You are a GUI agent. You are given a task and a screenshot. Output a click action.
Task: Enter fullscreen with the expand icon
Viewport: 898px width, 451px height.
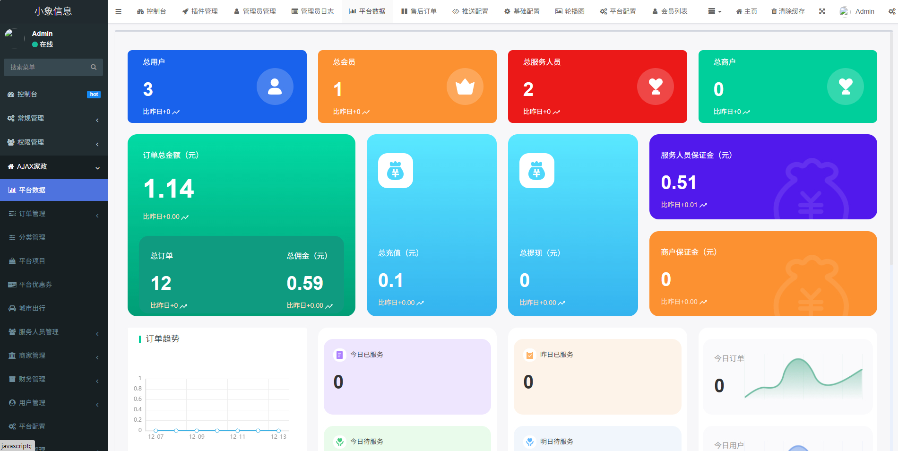point(822,11)
